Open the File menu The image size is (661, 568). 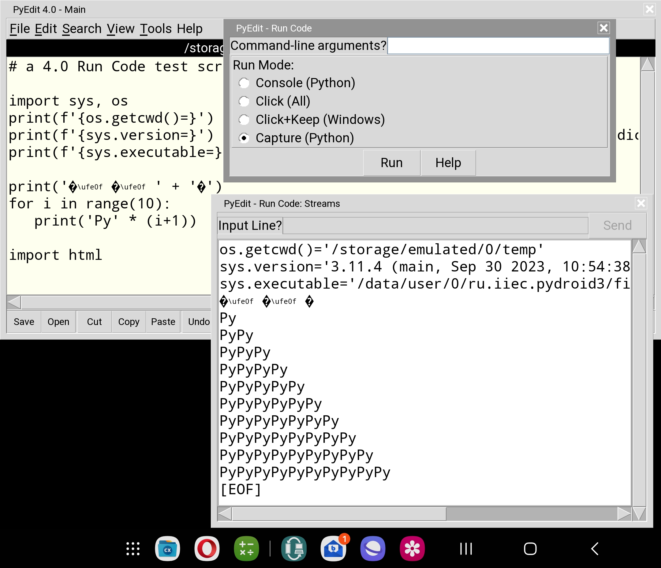click(x=20, y=29)
